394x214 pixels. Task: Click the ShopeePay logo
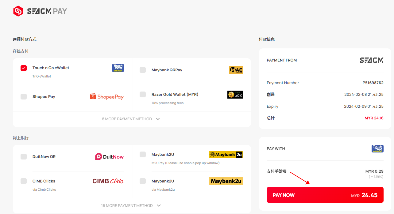107,97
